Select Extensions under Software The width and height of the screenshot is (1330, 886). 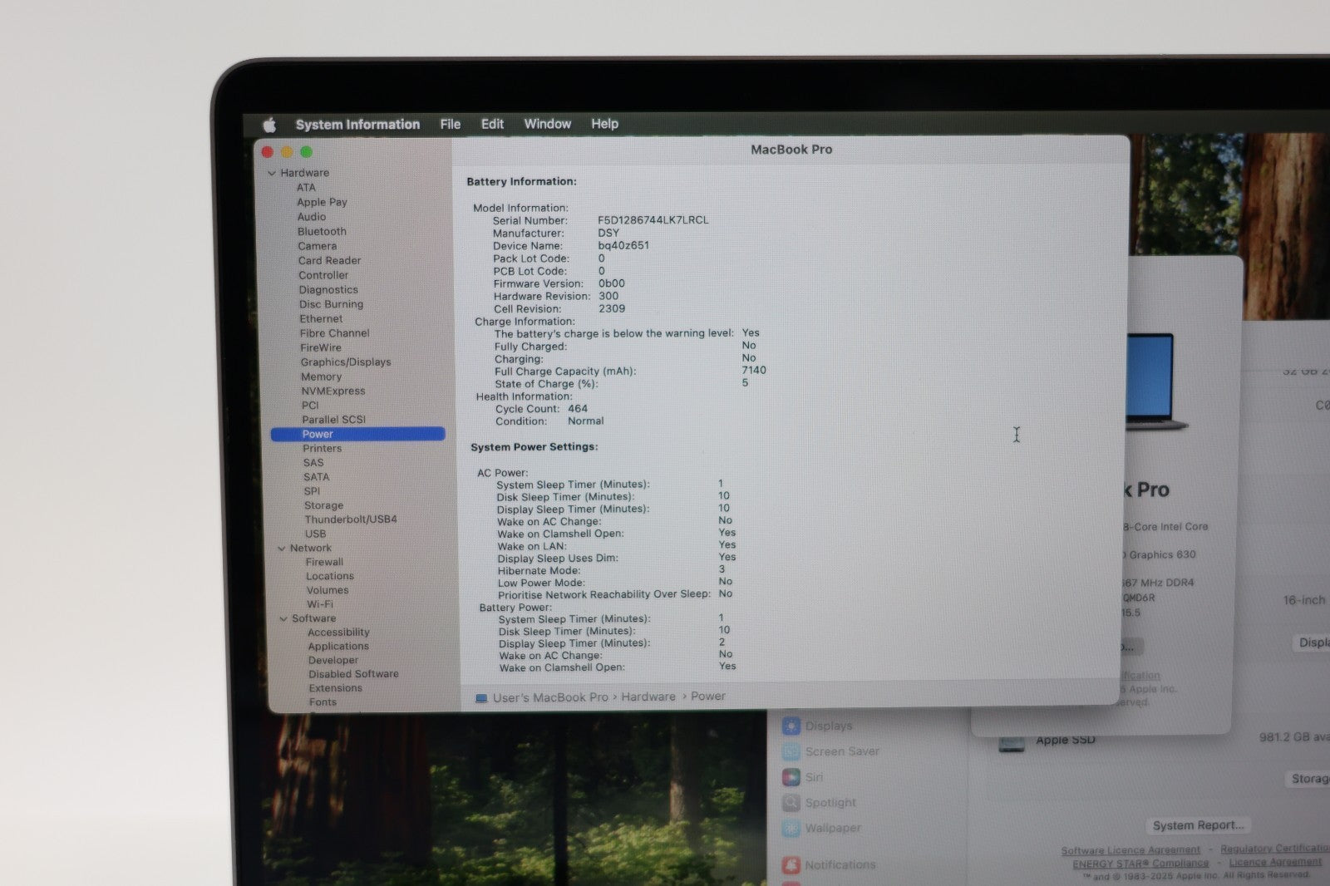click(x=335, y=689)
